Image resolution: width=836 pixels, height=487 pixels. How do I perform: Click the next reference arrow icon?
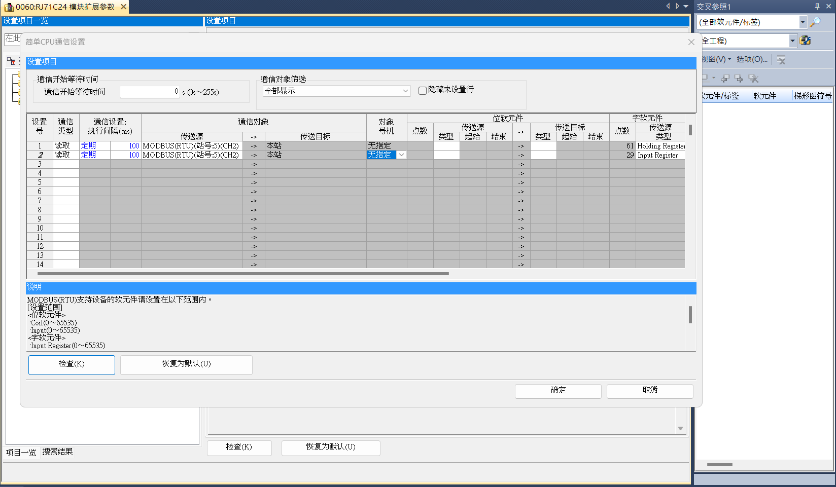(x=739, y=79)
